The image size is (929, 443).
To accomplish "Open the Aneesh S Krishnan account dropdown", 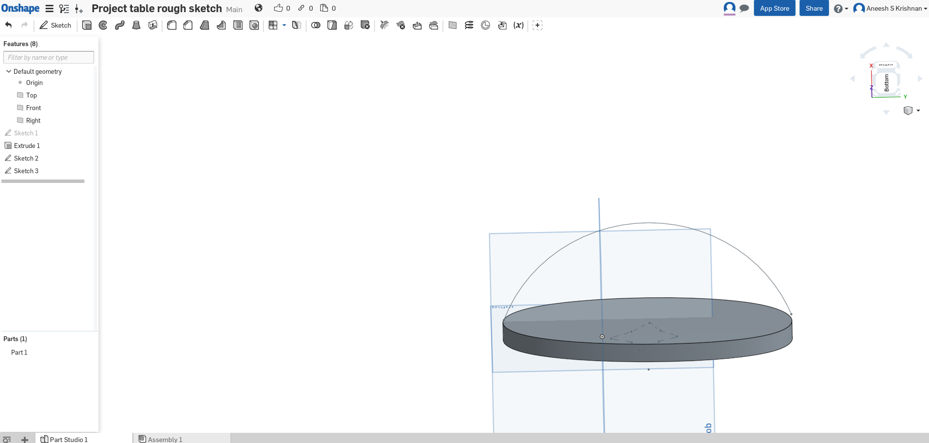I will pos(891,8).
